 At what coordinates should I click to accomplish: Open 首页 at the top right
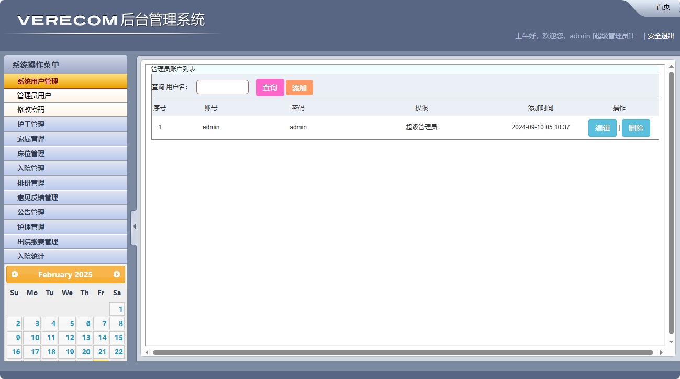(662, 7)
